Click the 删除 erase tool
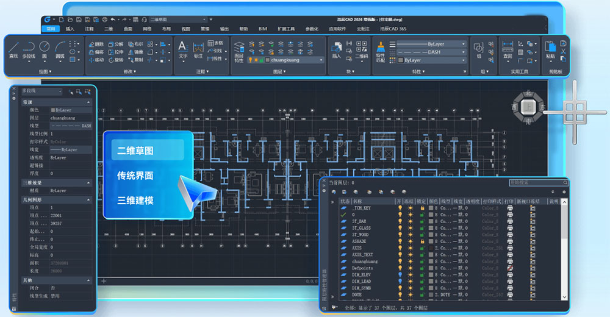610x317 pixels. (x=96, y=45)
